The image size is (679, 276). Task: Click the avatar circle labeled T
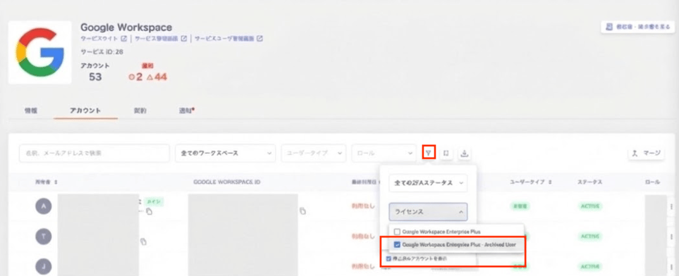43,236
